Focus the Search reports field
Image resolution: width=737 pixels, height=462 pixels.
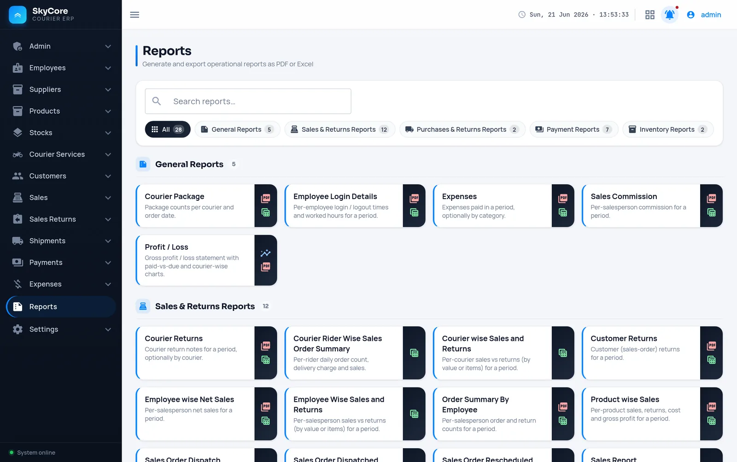tap(248, 101)
